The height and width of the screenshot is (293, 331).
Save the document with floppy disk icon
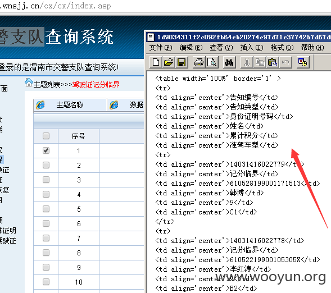182,62
